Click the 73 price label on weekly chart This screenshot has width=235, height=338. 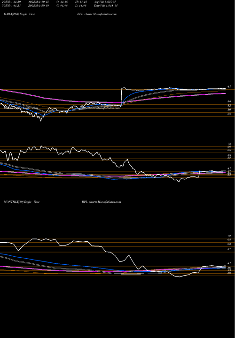point(229,144)
